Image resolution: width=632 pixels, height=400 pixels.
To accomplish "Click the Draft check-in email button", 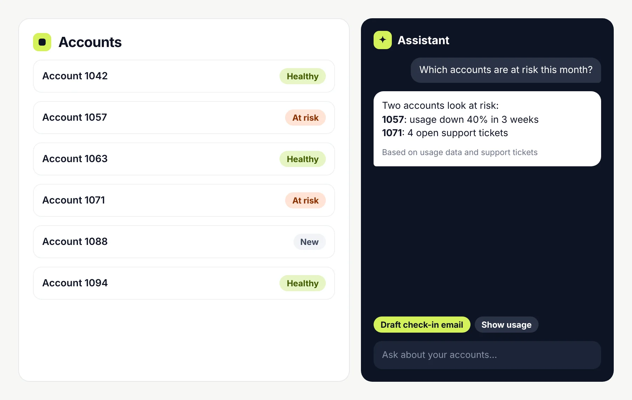I will click(422, 325).
